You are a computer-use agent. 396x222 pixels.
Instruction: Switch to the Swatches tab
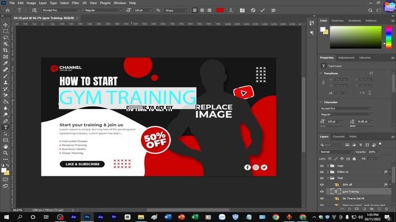point(337,20)
